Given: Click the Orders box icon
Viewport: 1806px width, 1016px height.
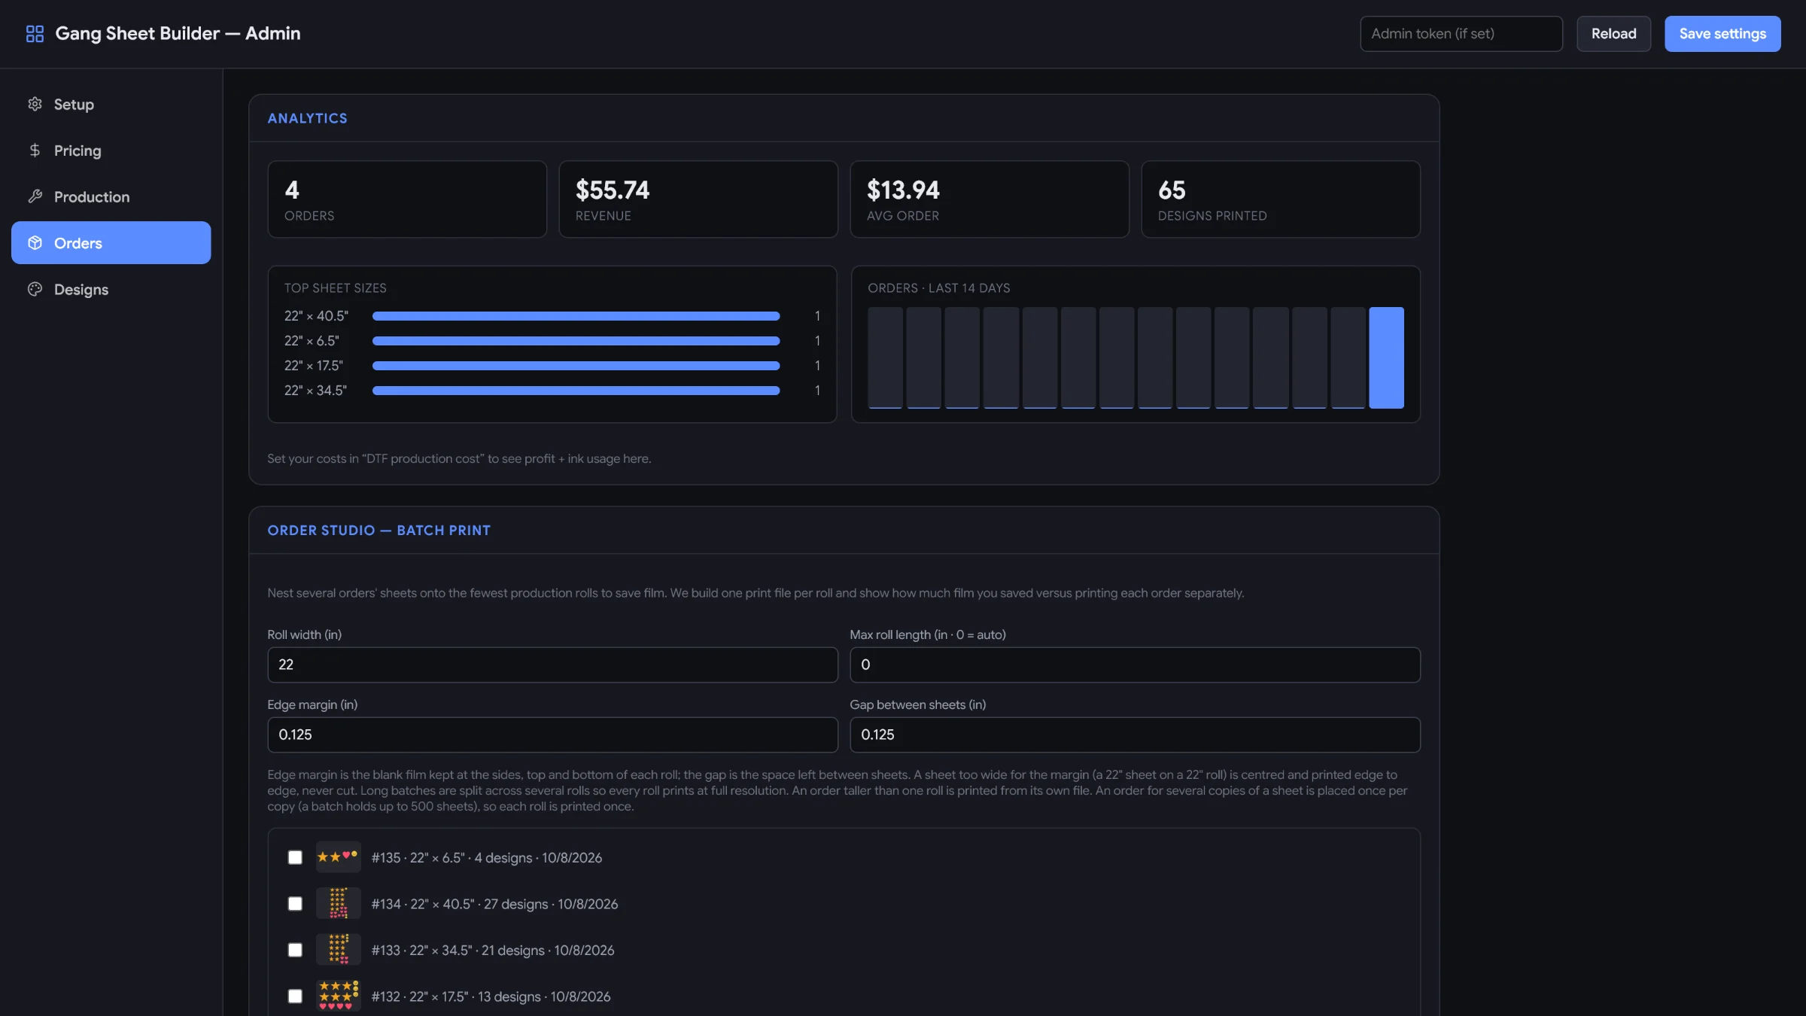Looking at the screenshot, I should coord(35,242).
